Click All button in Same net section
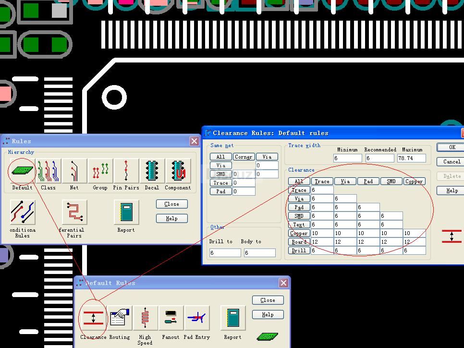 pyautogui.click(x=221, y=157)
